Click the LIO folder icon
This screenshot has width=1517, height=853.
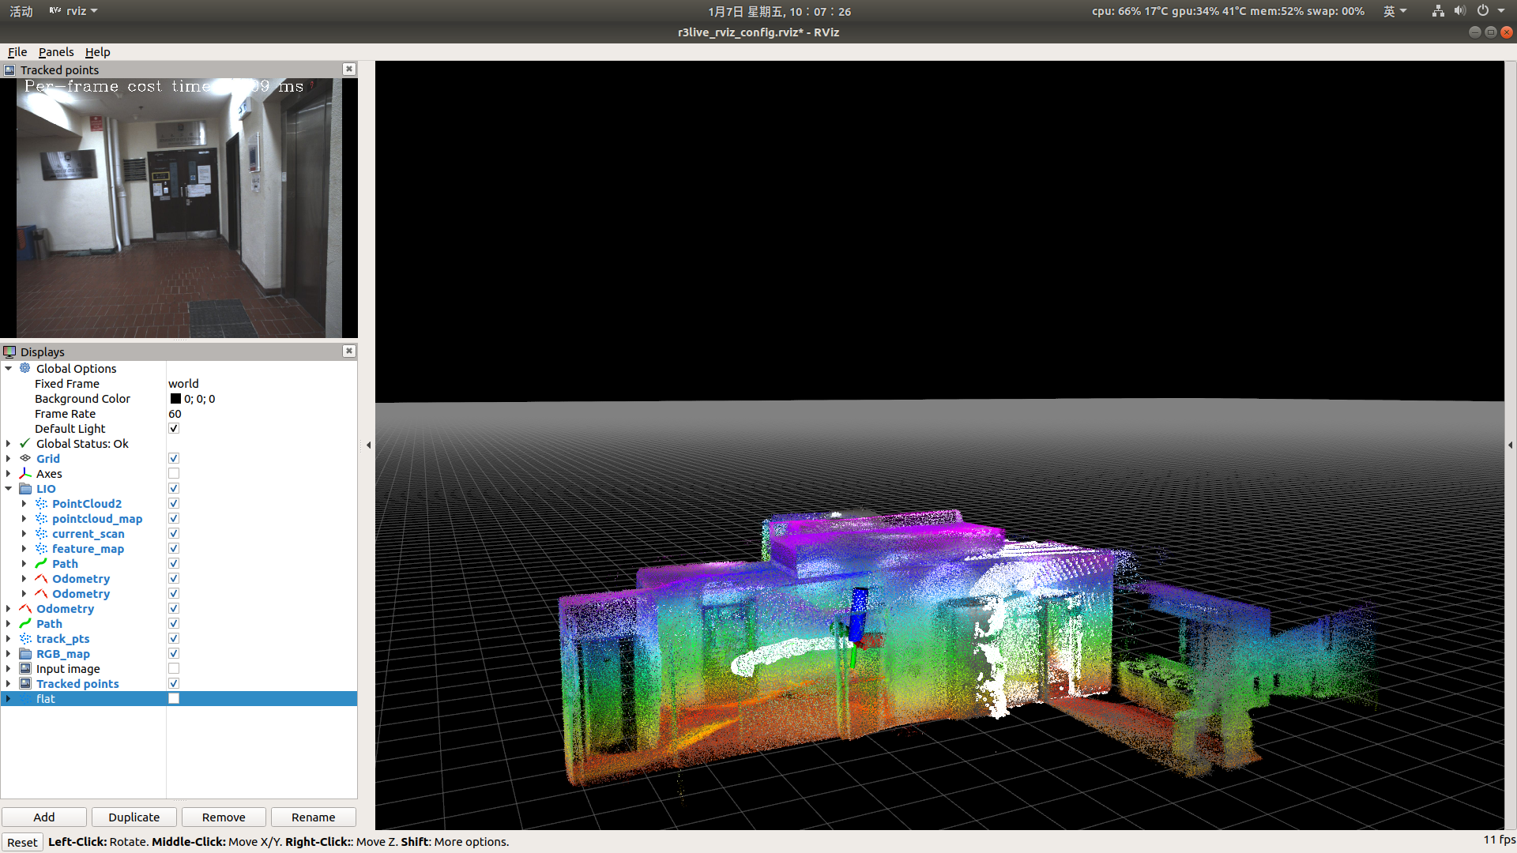(25, 488)
